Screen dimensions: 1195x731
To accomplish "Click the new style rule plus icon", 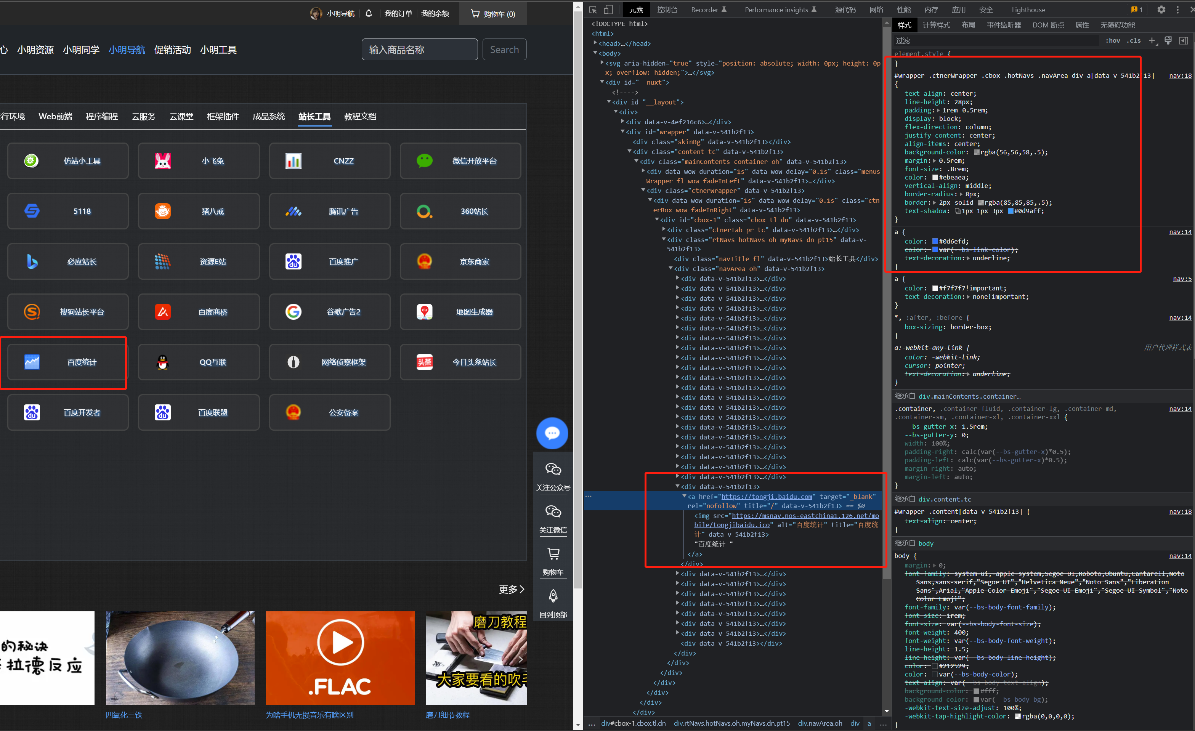I will pos(1152,40).
